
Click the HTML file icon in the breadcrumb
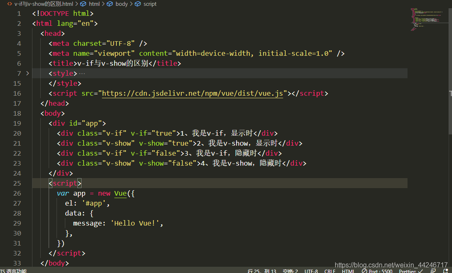(10, 4)
